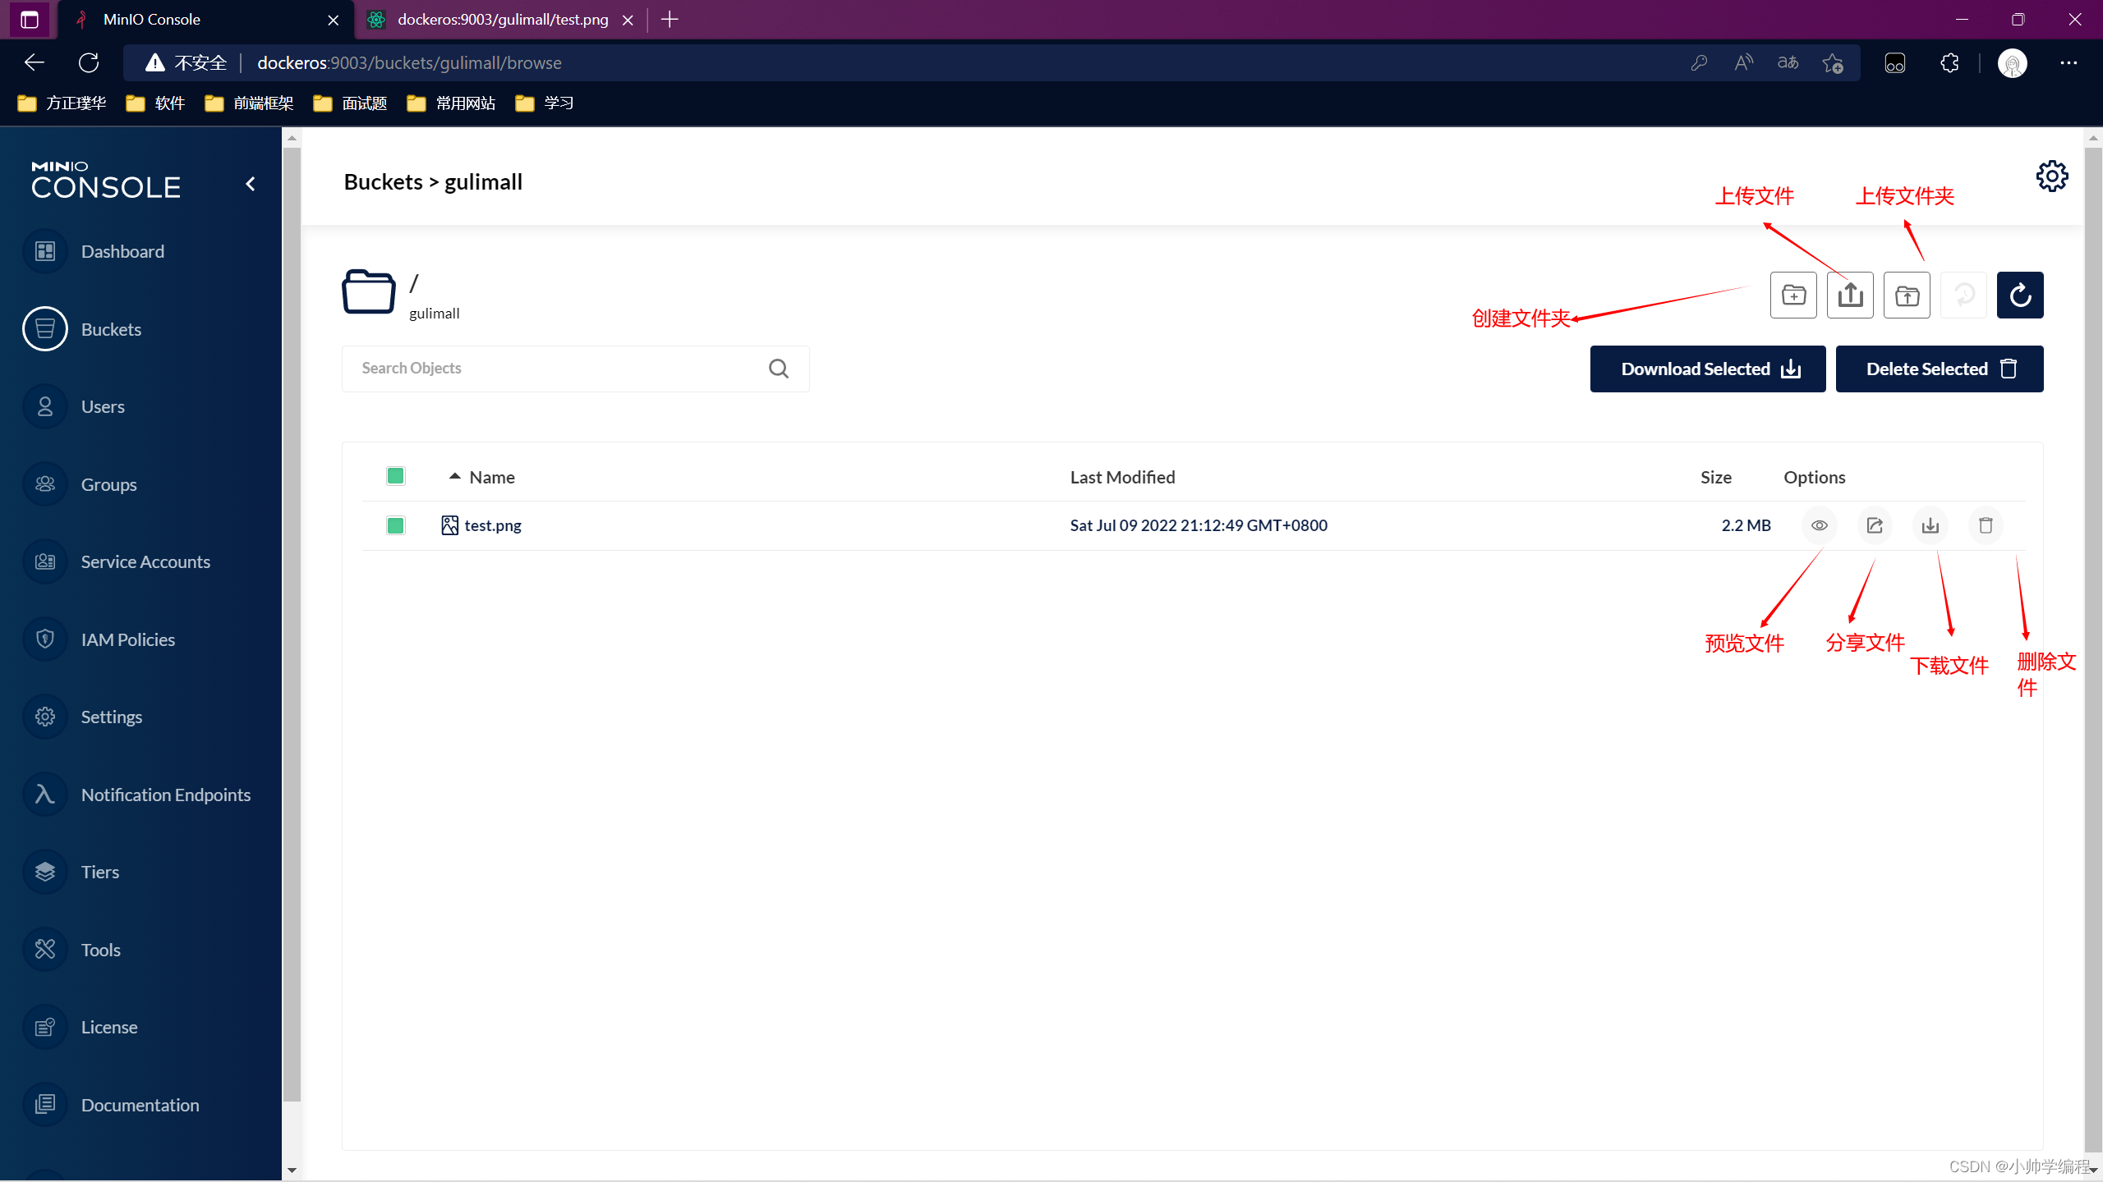
Task: Click the upload file icon
Action: (1850, 295)
